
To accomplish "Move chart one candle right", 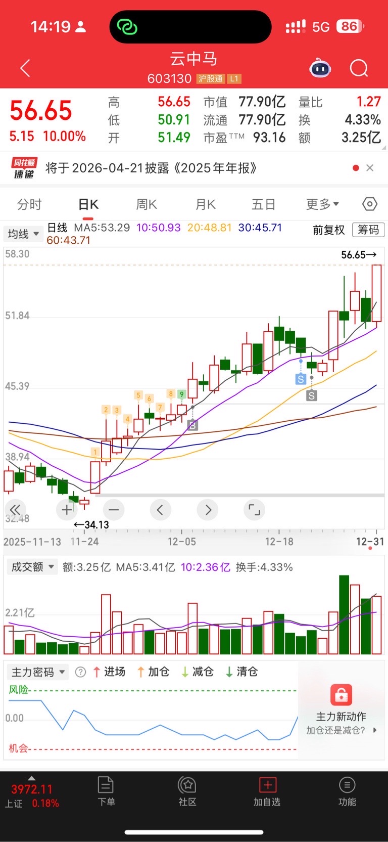I will pos(208,510).
